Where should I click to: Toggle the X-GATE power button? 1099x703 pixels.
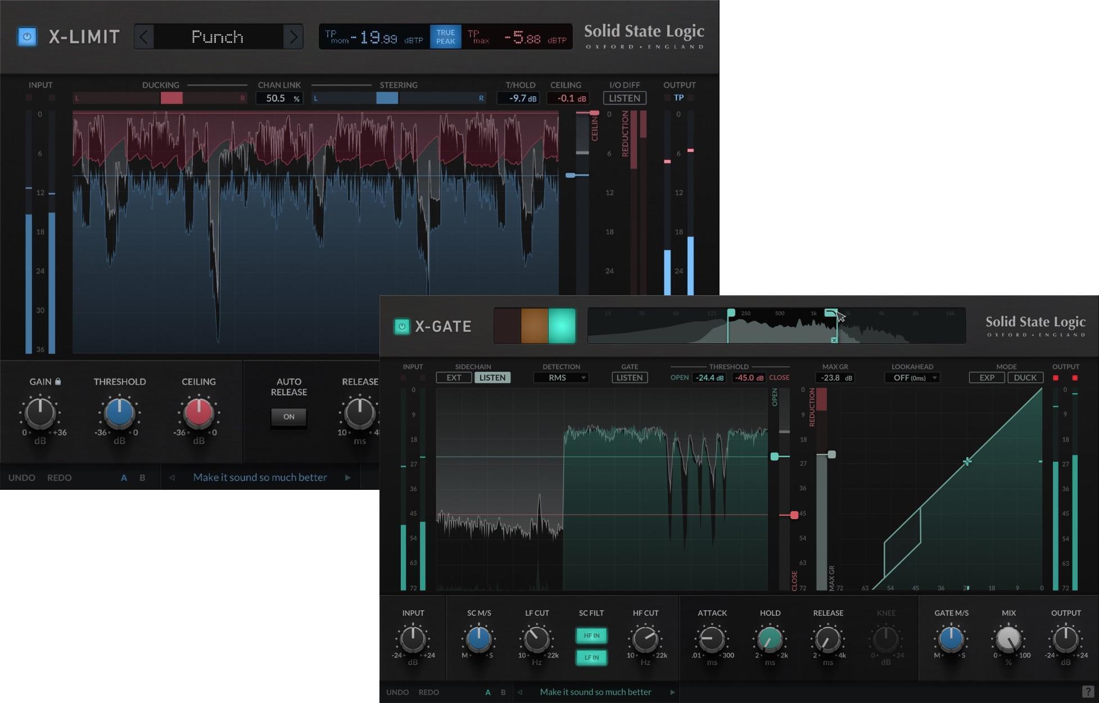click(402, 326)
